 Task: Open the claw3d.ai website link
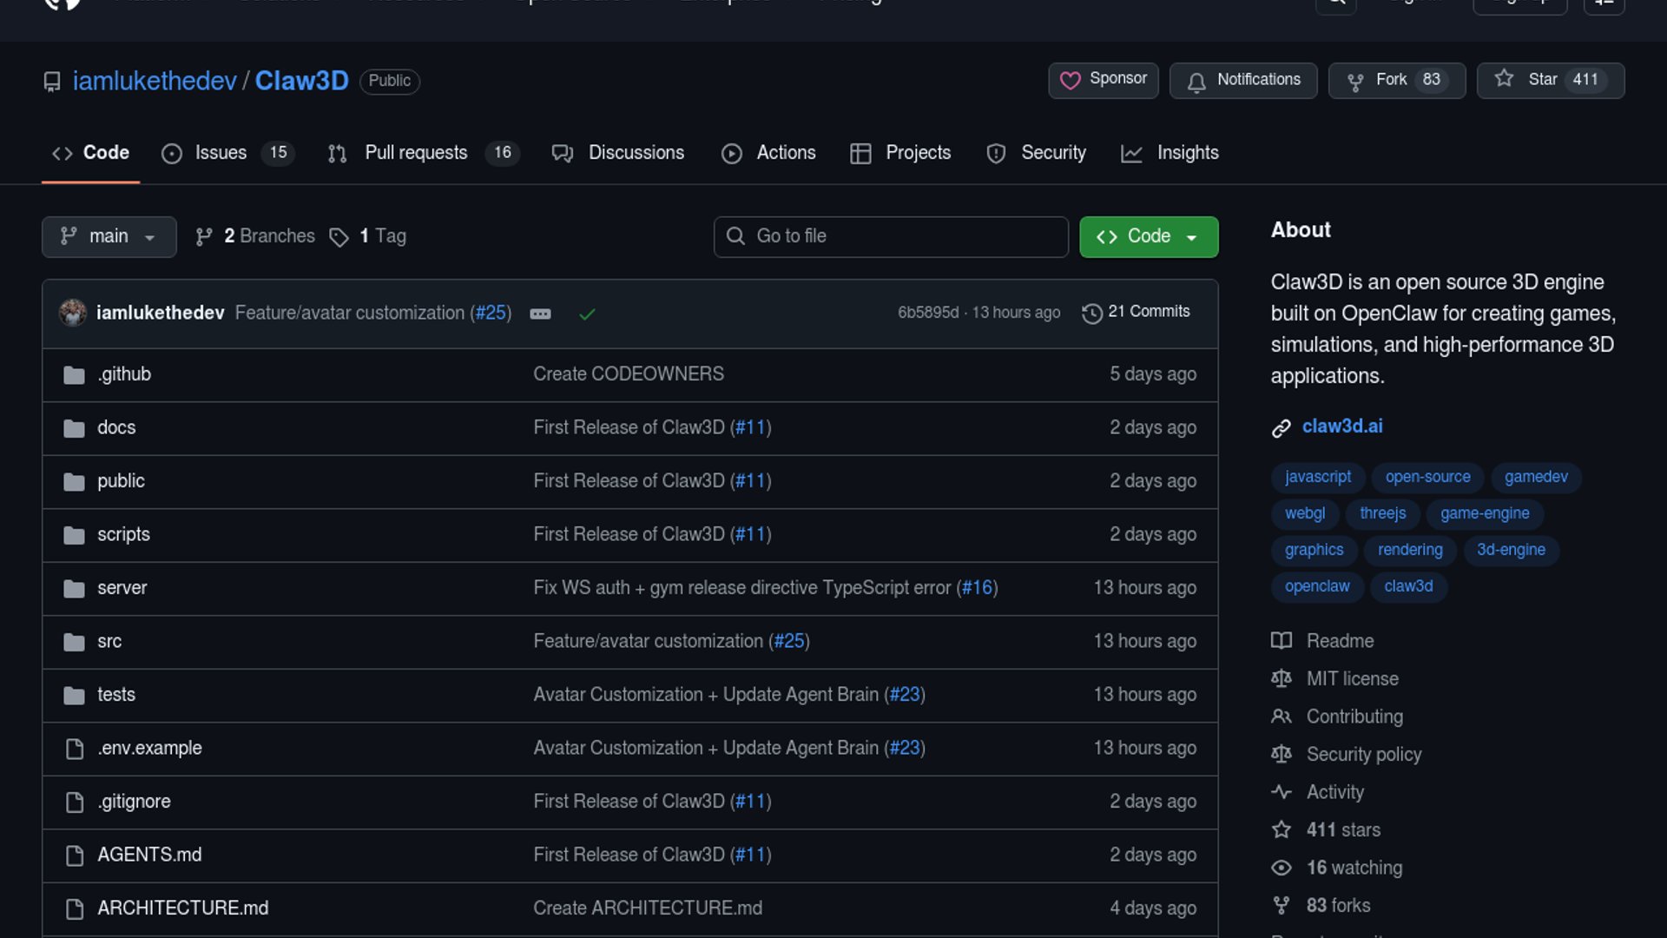pyautogui.click(x=1341, y=426)
